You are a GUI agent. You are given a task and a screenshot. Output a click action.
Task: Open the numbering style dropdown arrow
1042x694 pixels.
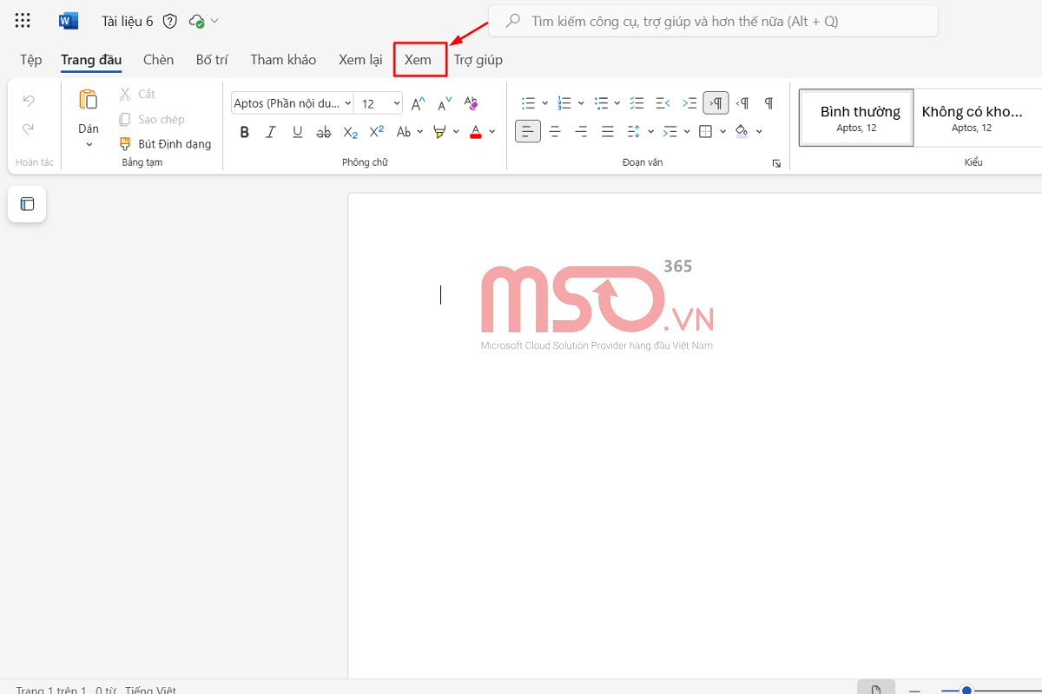[x=581, y=103]
